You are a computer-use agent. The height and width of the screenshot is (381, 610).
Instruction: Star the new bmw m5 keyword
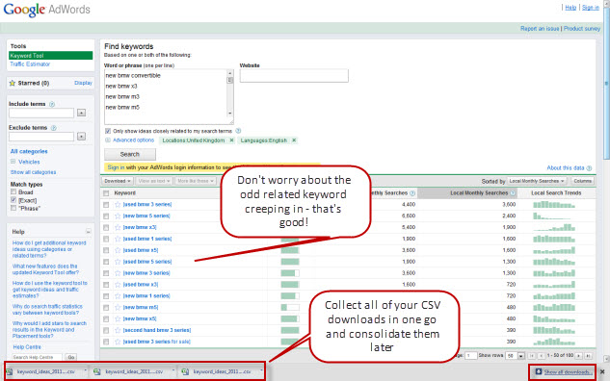[x=118, y=308]
